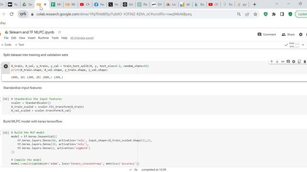The image size is (307, 172).
Task: Switch to the Facebook browser tab
Action: tap(99, 4)
